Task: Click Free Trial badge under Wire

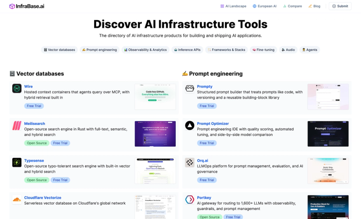Action: [x=34, y=106]
